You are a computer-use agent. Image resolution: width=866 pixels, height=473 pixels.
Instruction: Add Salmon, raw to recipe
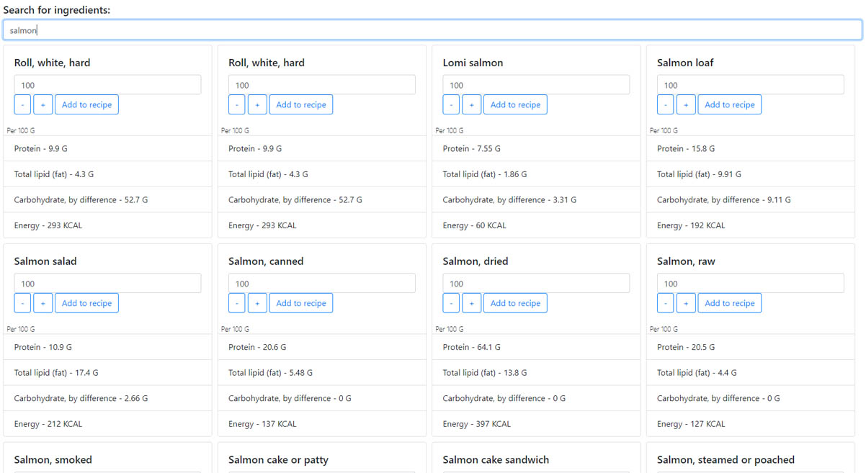click(729, 302)
